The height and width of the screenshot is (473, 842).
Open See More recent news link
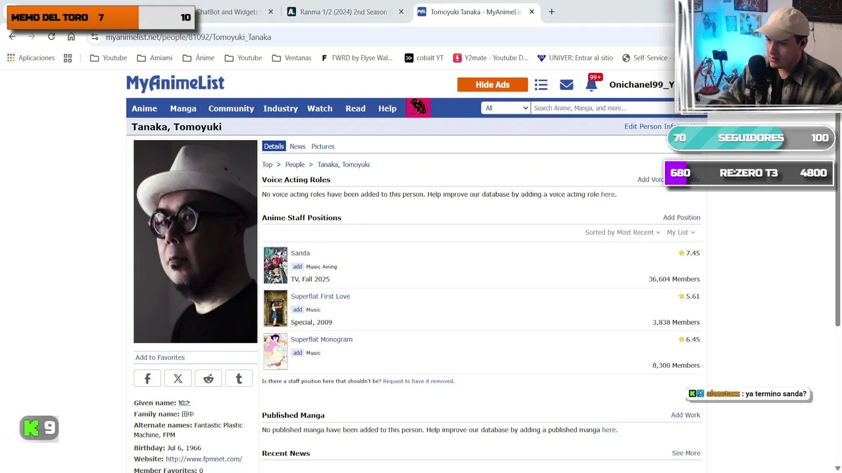[686, 453]
